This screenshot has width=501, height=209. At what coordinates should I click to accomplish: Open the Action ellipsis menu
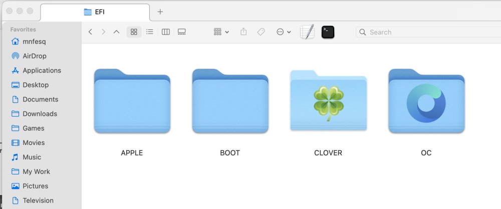[x=284, y=32]
